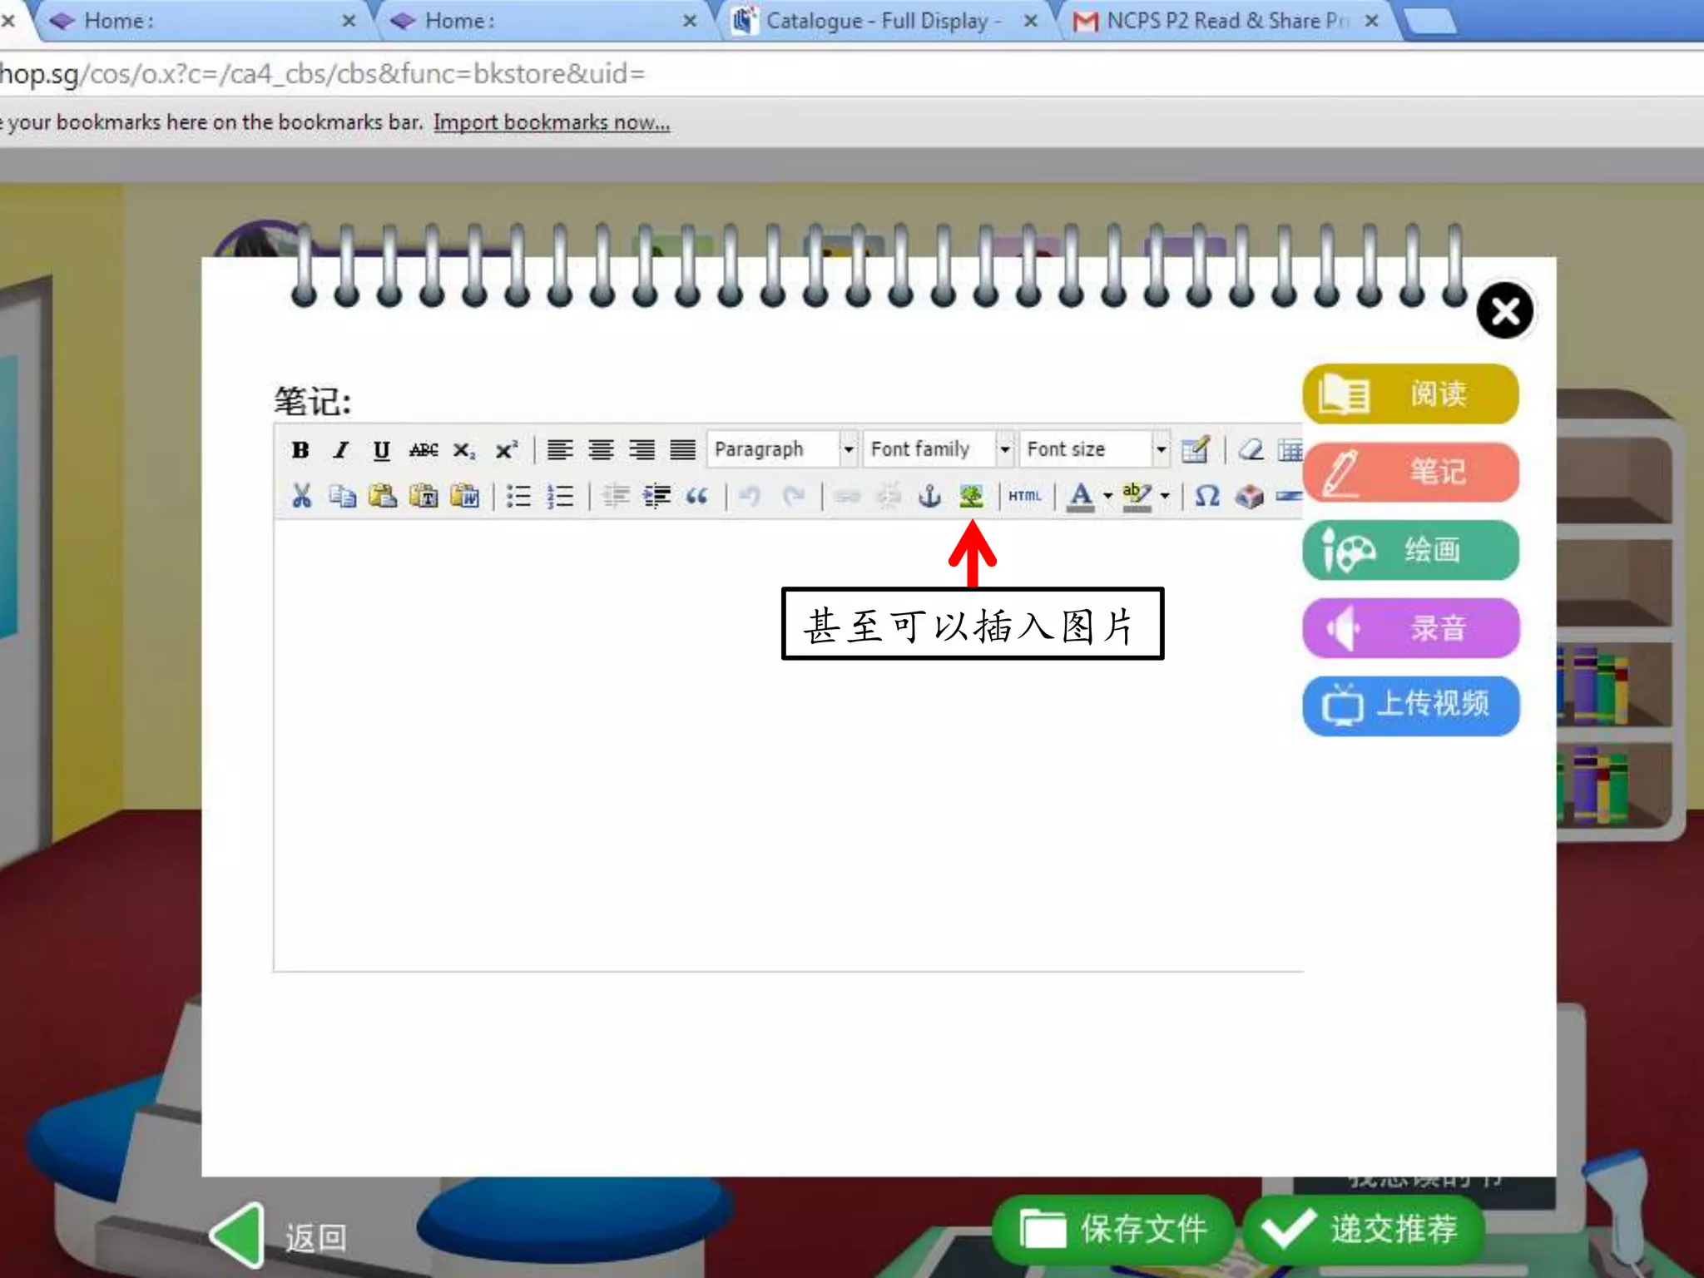
Task: Toggle underline formatting
Action: (x=382, y=450)
